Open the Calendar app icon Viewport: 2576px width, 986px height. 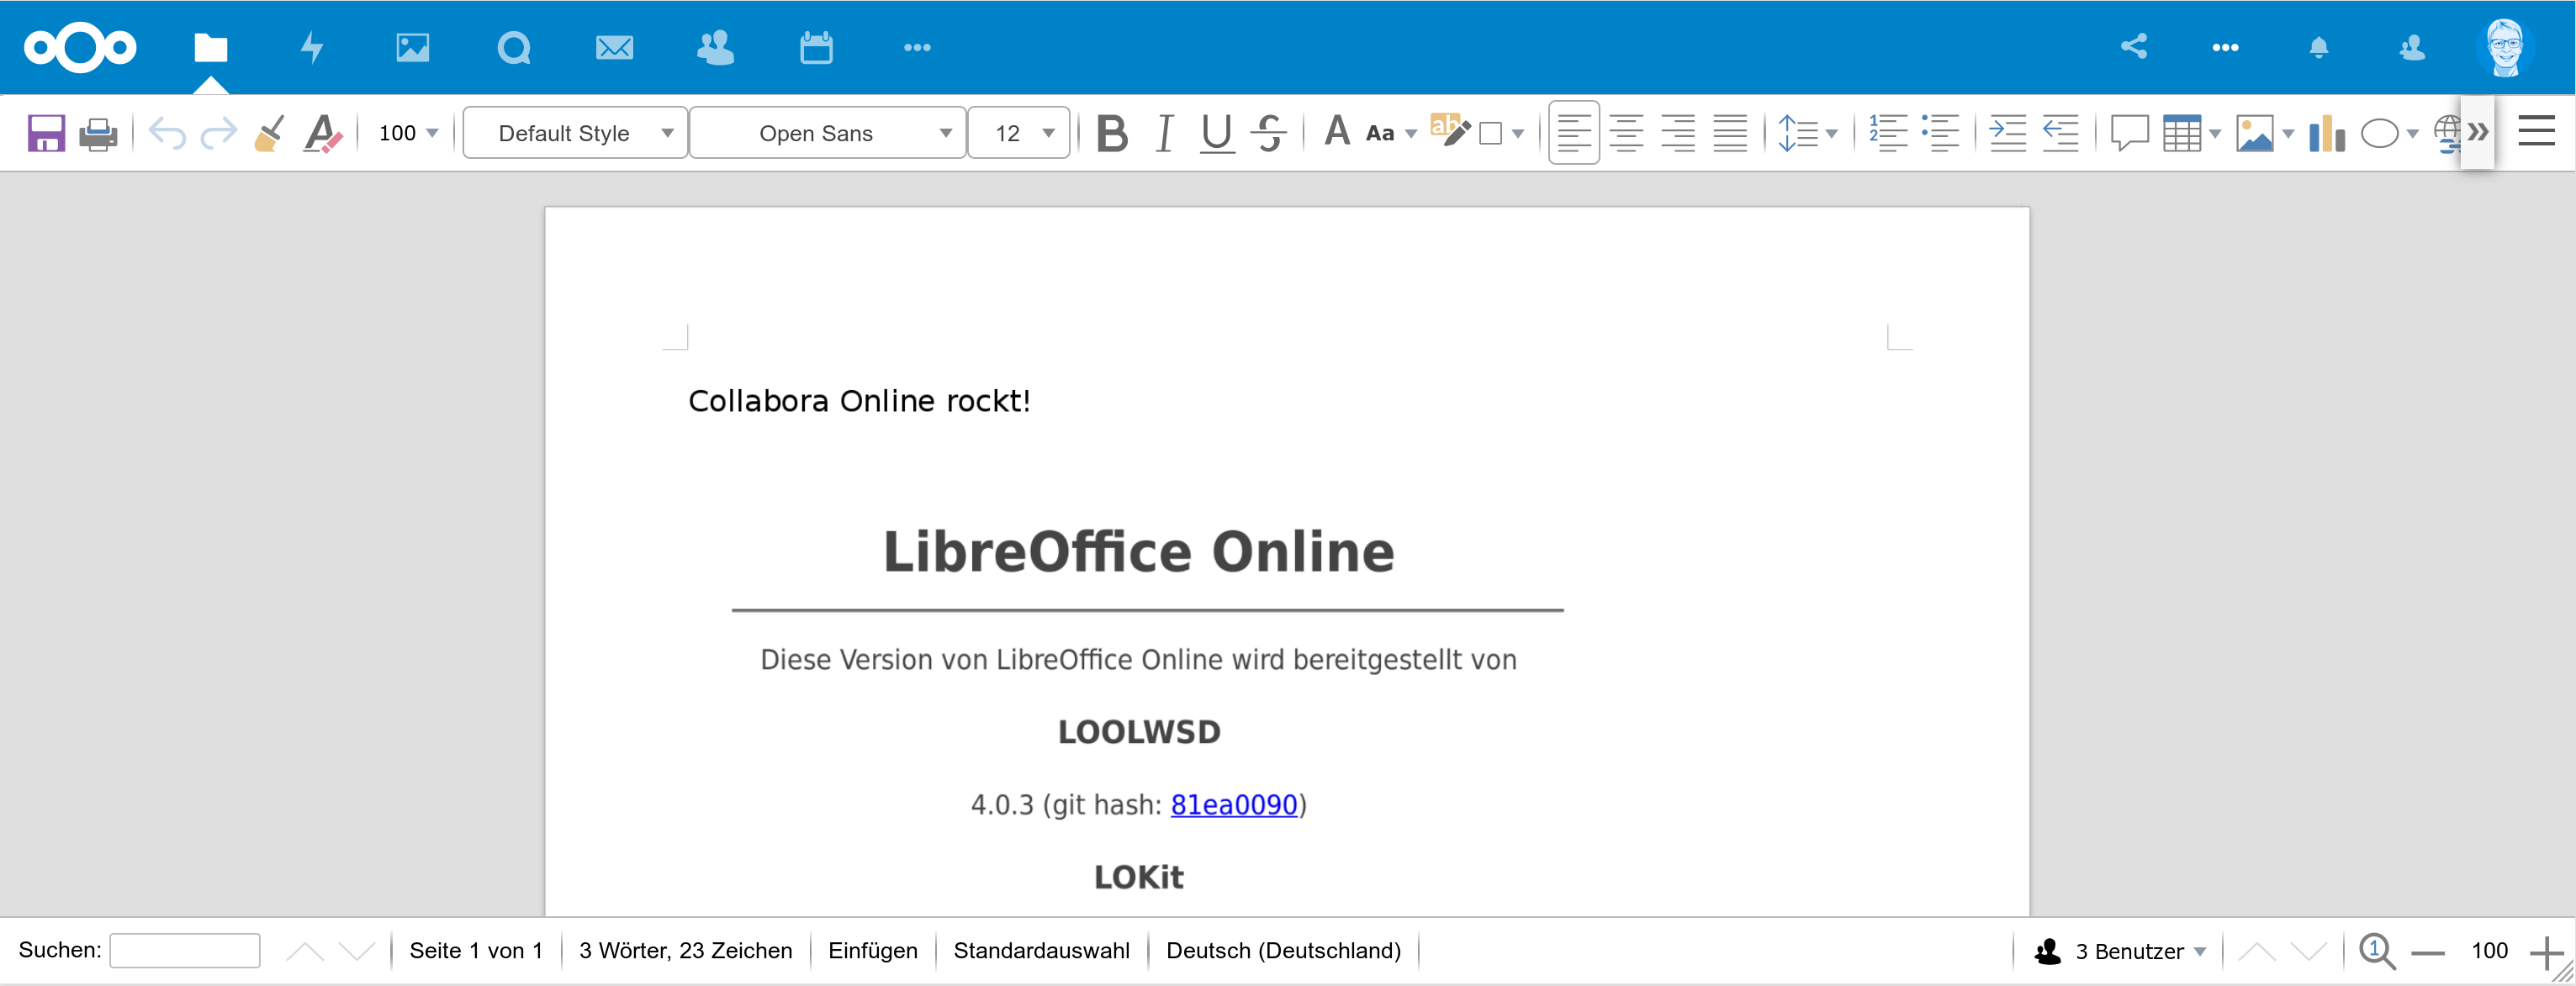816,47
